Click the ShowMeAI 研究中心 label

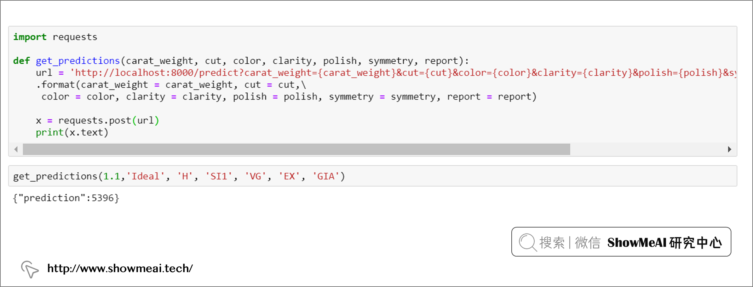coord(665,243)
